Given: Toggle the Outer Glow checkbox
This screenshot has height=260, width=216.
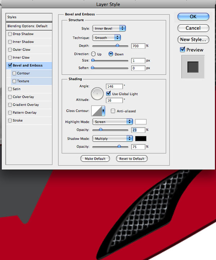Looking at the screenshot, I should [x=10, y=49].
